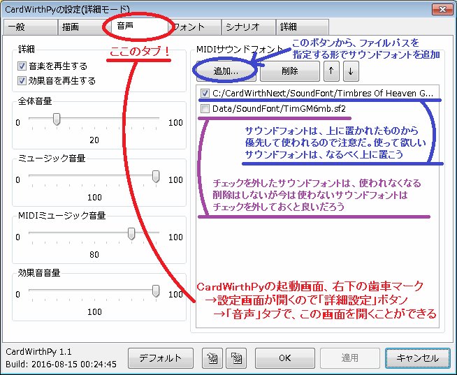The height and width of the screenshot is (375, 457).
Task: Open the シナリオ tab
Action: 249,27
